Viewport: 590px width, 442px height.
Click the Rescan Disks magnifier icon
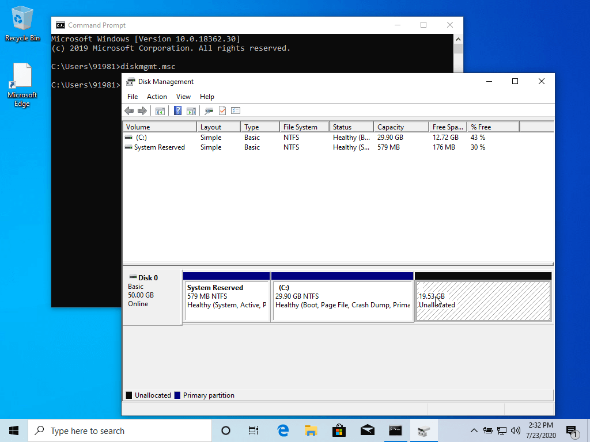click(x=209, y=111)
